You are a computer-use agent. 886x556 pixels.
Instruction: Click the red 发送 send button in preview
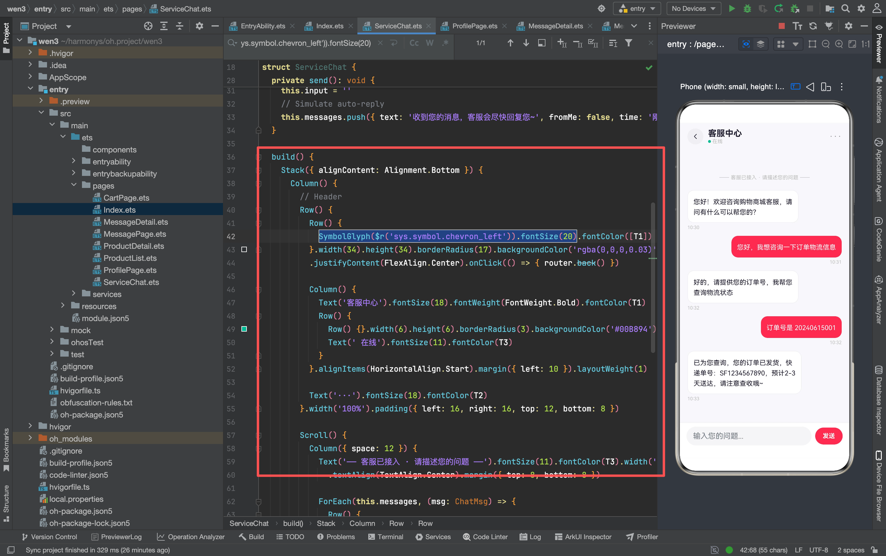pyautogui.click(x=828, y=436)
